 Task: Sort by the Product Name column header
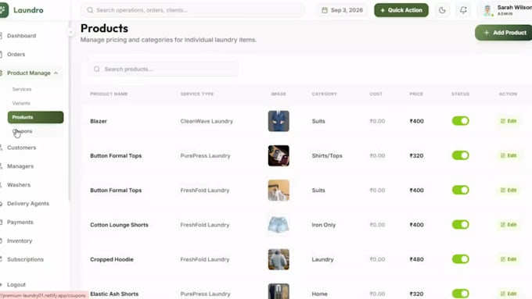(109, 94)
